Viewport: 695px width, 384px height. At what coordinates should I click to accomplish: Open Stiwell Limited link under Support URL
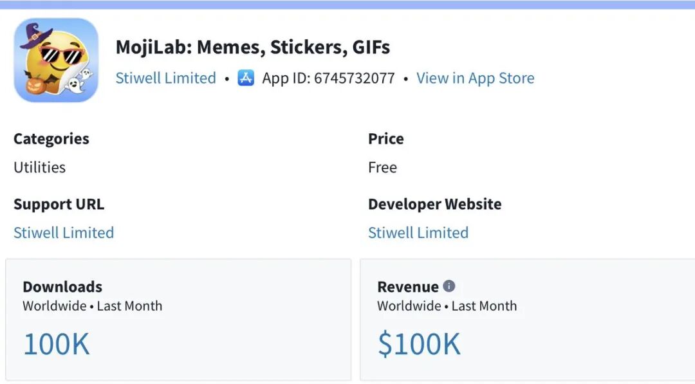point(64,233)
